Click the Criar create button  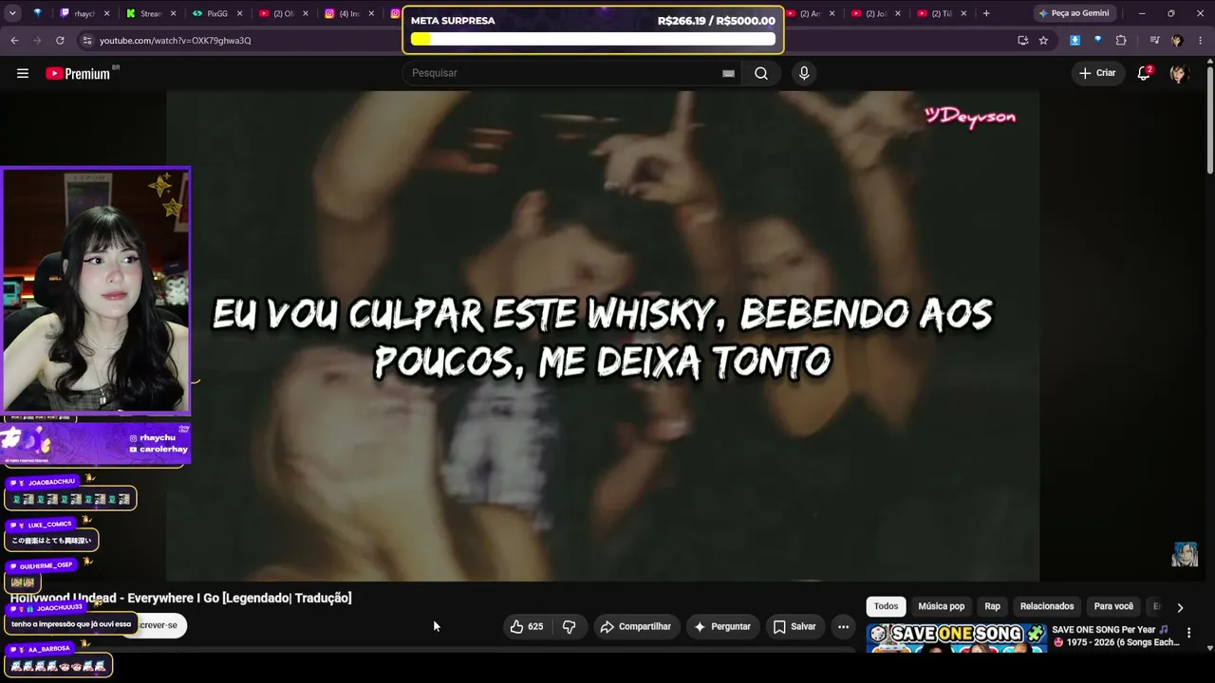pyautogui.click(x=1097, y=73)
